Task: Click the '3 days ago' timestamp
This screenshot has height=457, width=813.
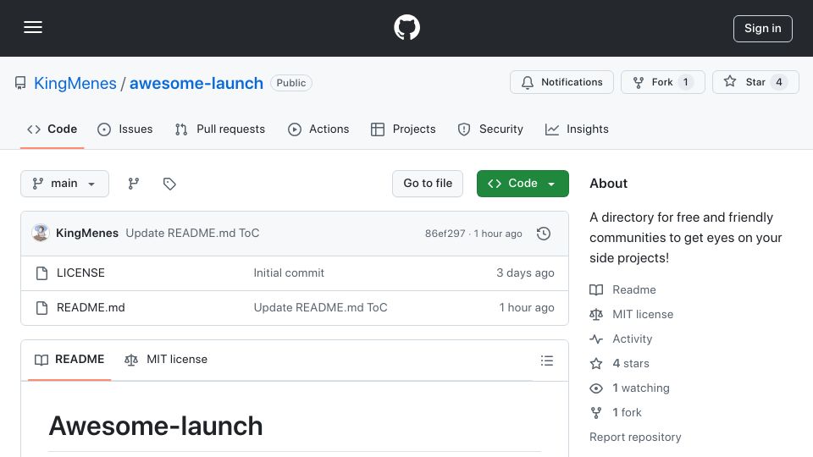Action: coord(525,273)
